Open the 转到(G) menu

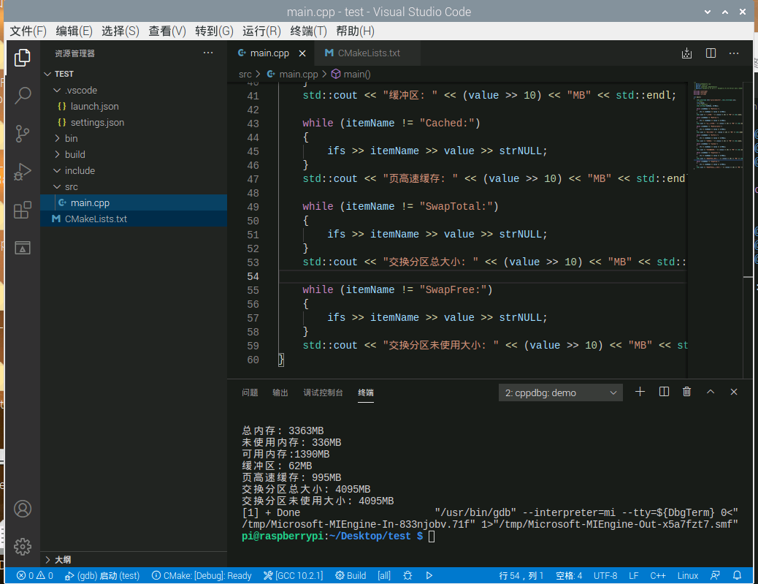[x=214, y=31]
